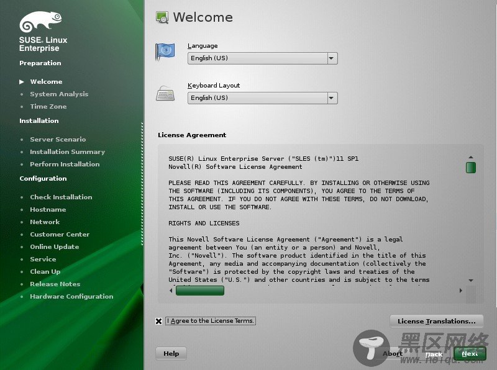Click the Online Update step
Screen dimensions: 497x370
click(55, 247)
